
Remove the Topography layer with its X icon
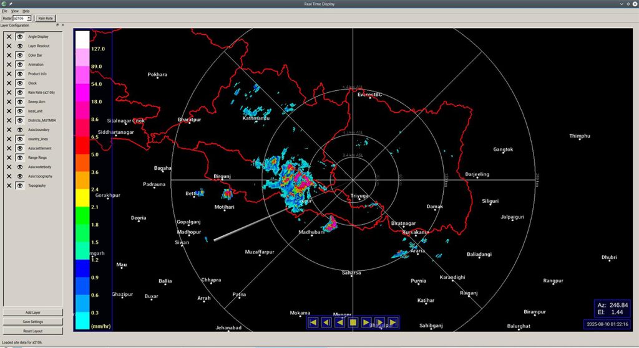point(9,186)
